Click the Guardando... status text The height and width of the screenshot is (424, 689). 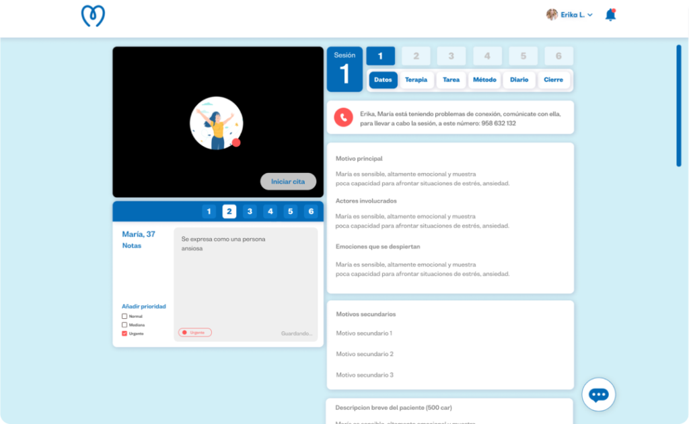click(x=297, y=334)
